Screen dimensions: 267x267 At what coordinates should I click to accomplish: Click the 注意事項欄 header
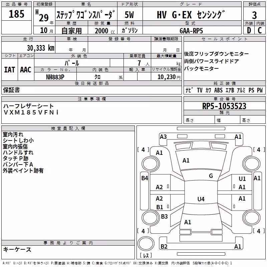(91, 99)
